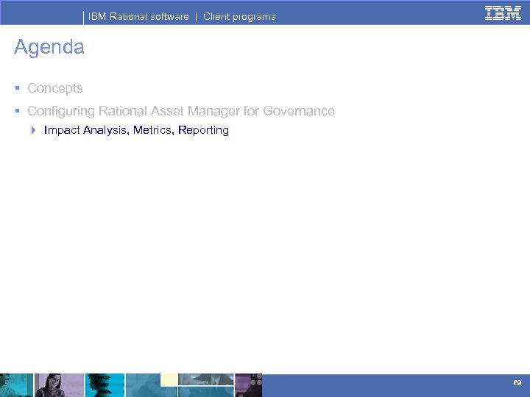Viewport: 530px width, 397px height.
Task: Click the 'Agenda' slide title
Action: click(x=49, y=47)
